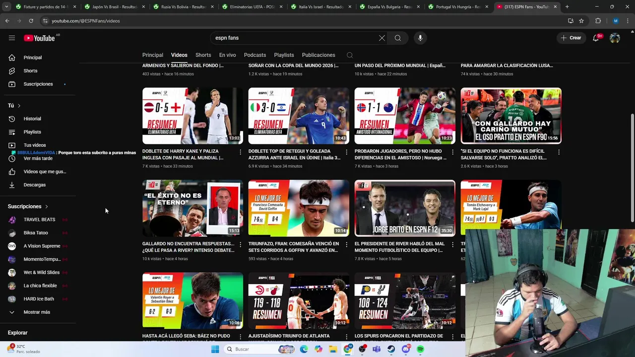Switch to Podcasts channel tab

[255, 55]
